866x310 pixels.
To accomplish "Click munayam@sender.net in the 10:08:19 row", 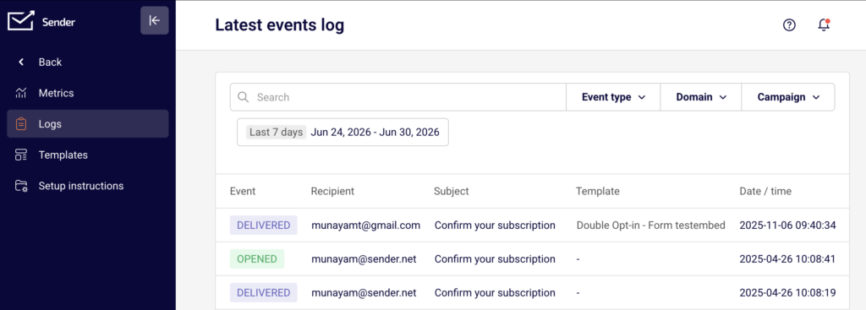I will tap(364, 292).
